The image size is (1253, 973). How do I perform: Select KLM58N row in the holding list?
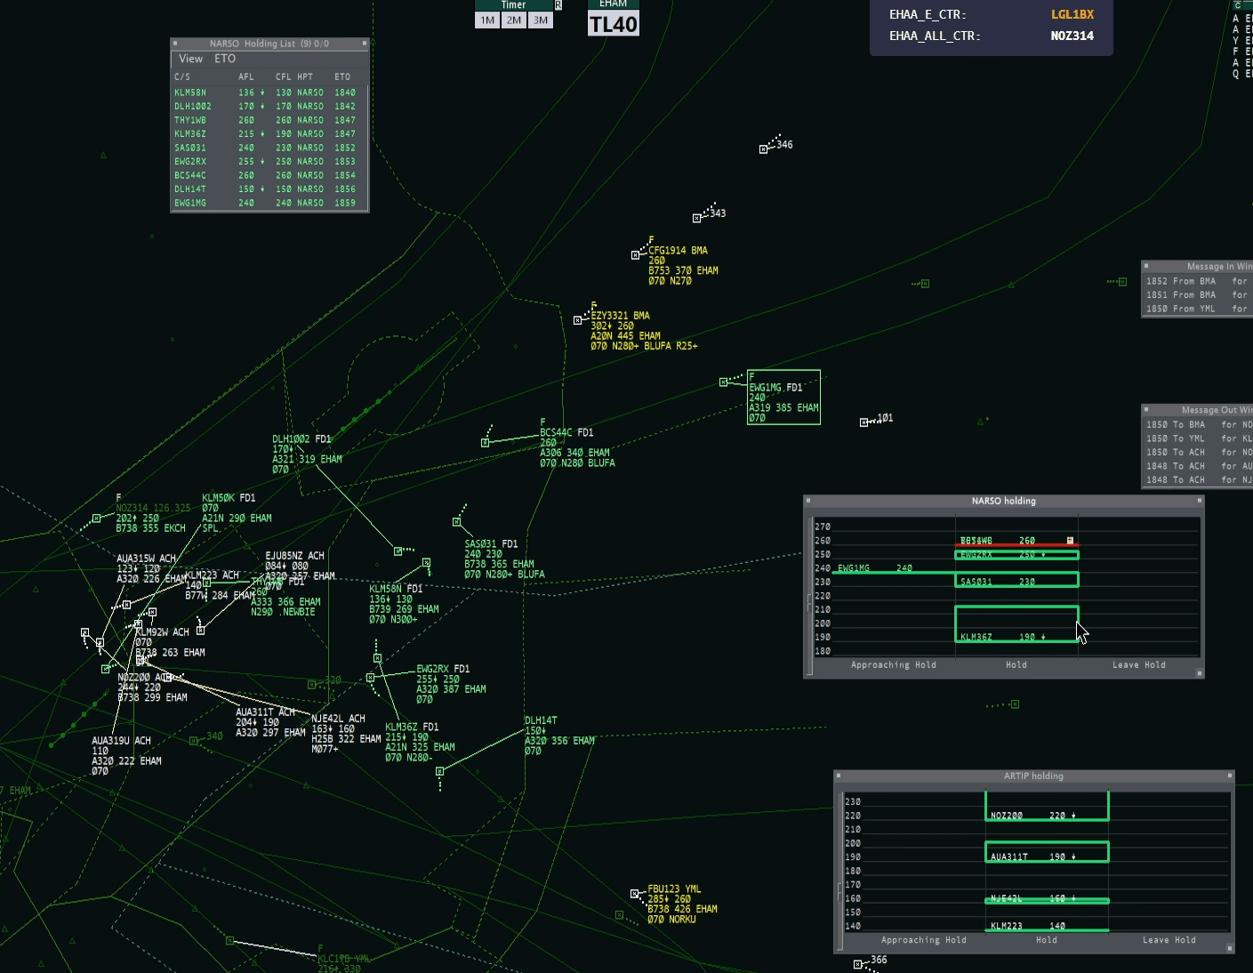[x=269, y=92]
